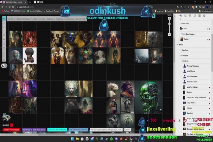
Task: Click the red Initiative-roll-to-tracker button
Action: [x=12, y=130]
